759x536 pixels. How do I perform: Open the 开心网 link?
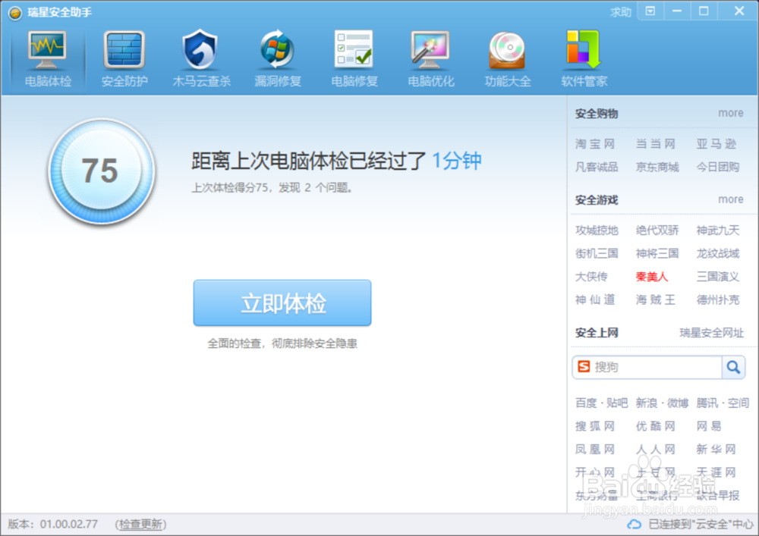(x=595, y=472)
